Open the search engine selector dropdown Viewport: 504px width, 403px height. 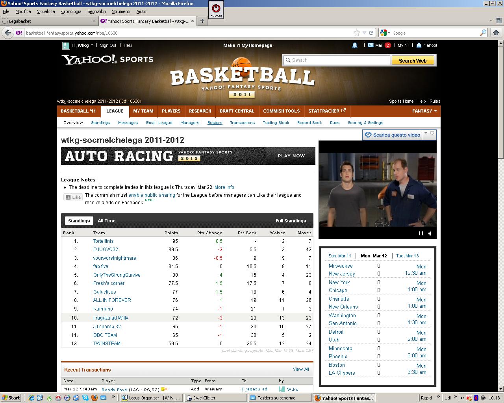pyautogui.click(x=385, y=33)
